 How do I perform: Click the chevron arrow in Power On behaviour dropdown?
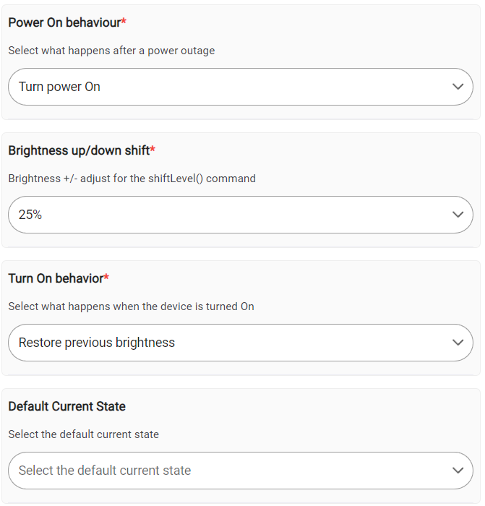pyautogui.click(x=457, y=87)
